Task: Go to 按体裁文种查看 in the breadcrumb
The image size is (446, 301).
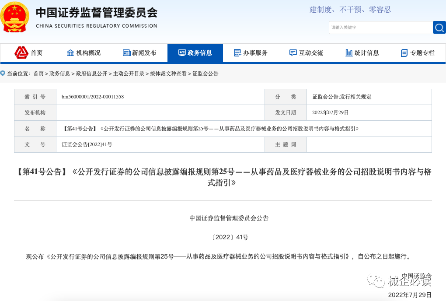Action: [x=168, y=73]
